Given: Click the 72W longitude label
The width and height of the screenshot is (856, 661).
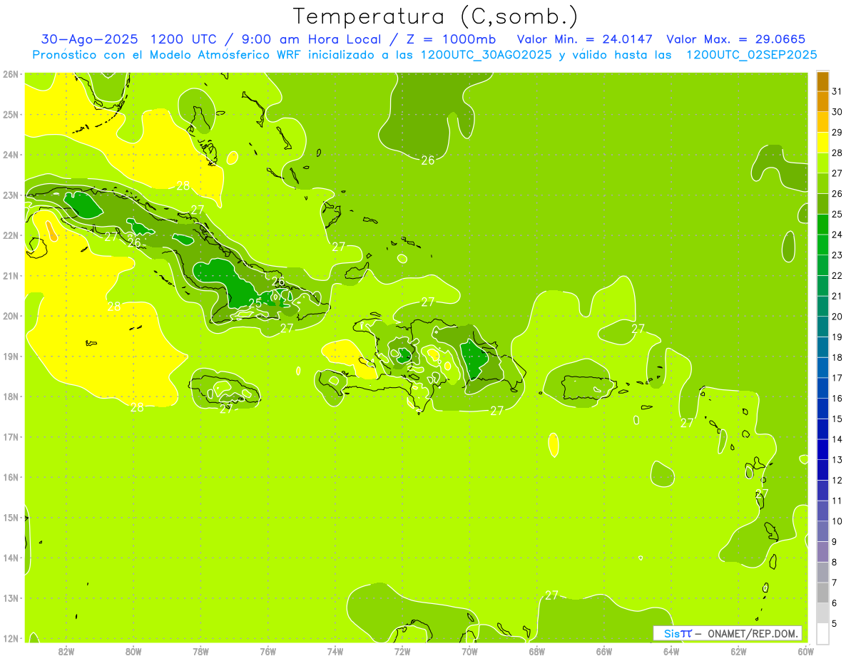Looking at the screenshot, I should pyautogui.click(x=402, y=651).
